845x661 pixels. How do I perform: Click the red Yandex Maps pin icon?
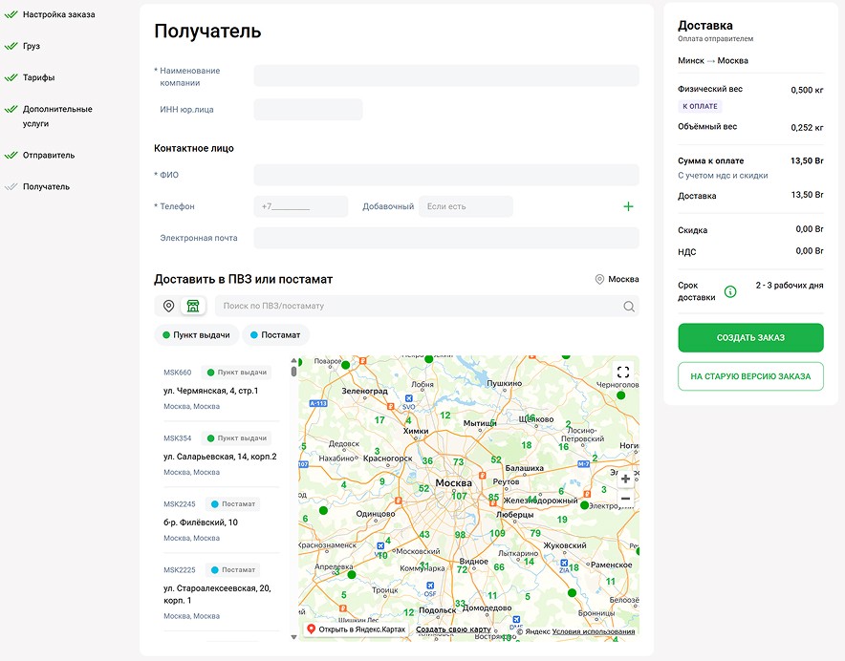tap(311, 629)
